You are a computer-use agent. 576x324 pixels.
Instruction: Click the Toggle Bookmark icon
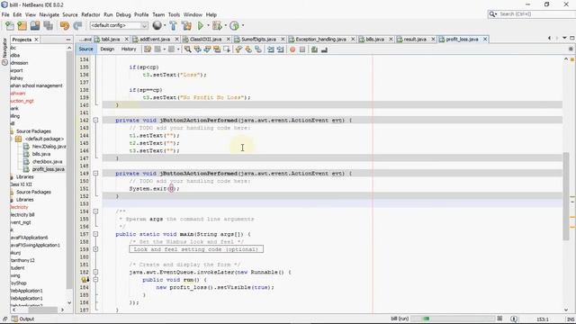pyautogui.click(x=258, y=49)
